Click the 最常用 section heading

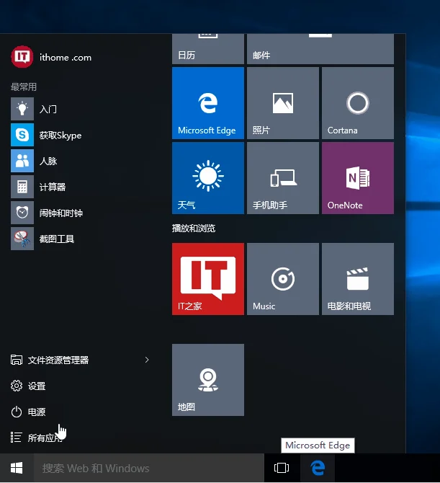click(24, 87)
